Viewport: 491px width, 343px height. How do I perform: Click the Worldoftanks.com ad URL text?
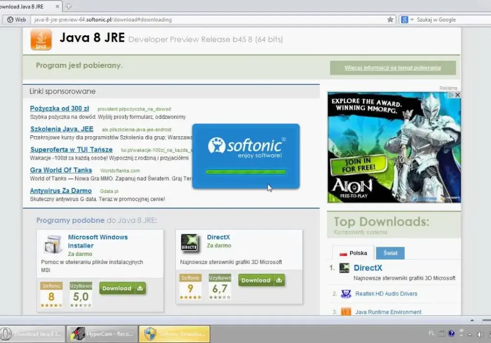(120, 171)
